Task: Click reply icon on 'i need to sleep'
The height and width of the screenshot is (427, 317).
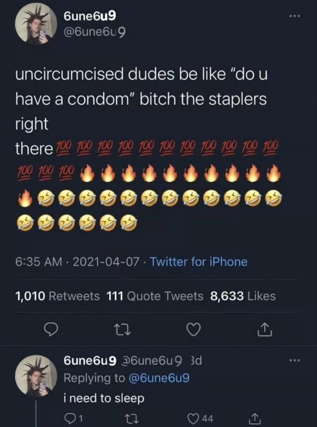Action: click(x=74, y=418)
